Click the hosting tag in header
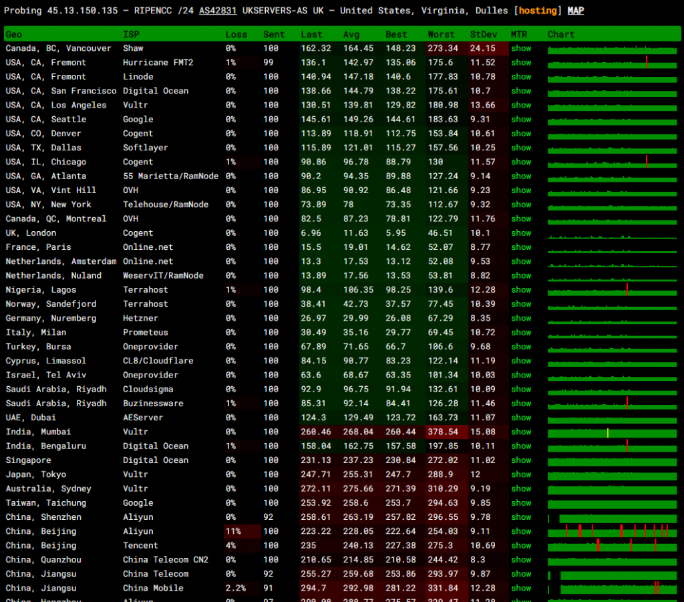 point(538,11)
